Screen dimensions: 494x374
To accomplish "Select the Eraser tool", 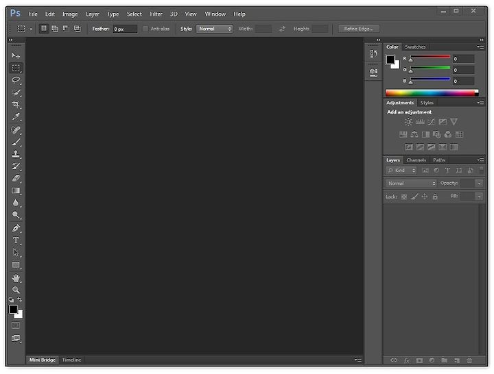I will 16,178.
